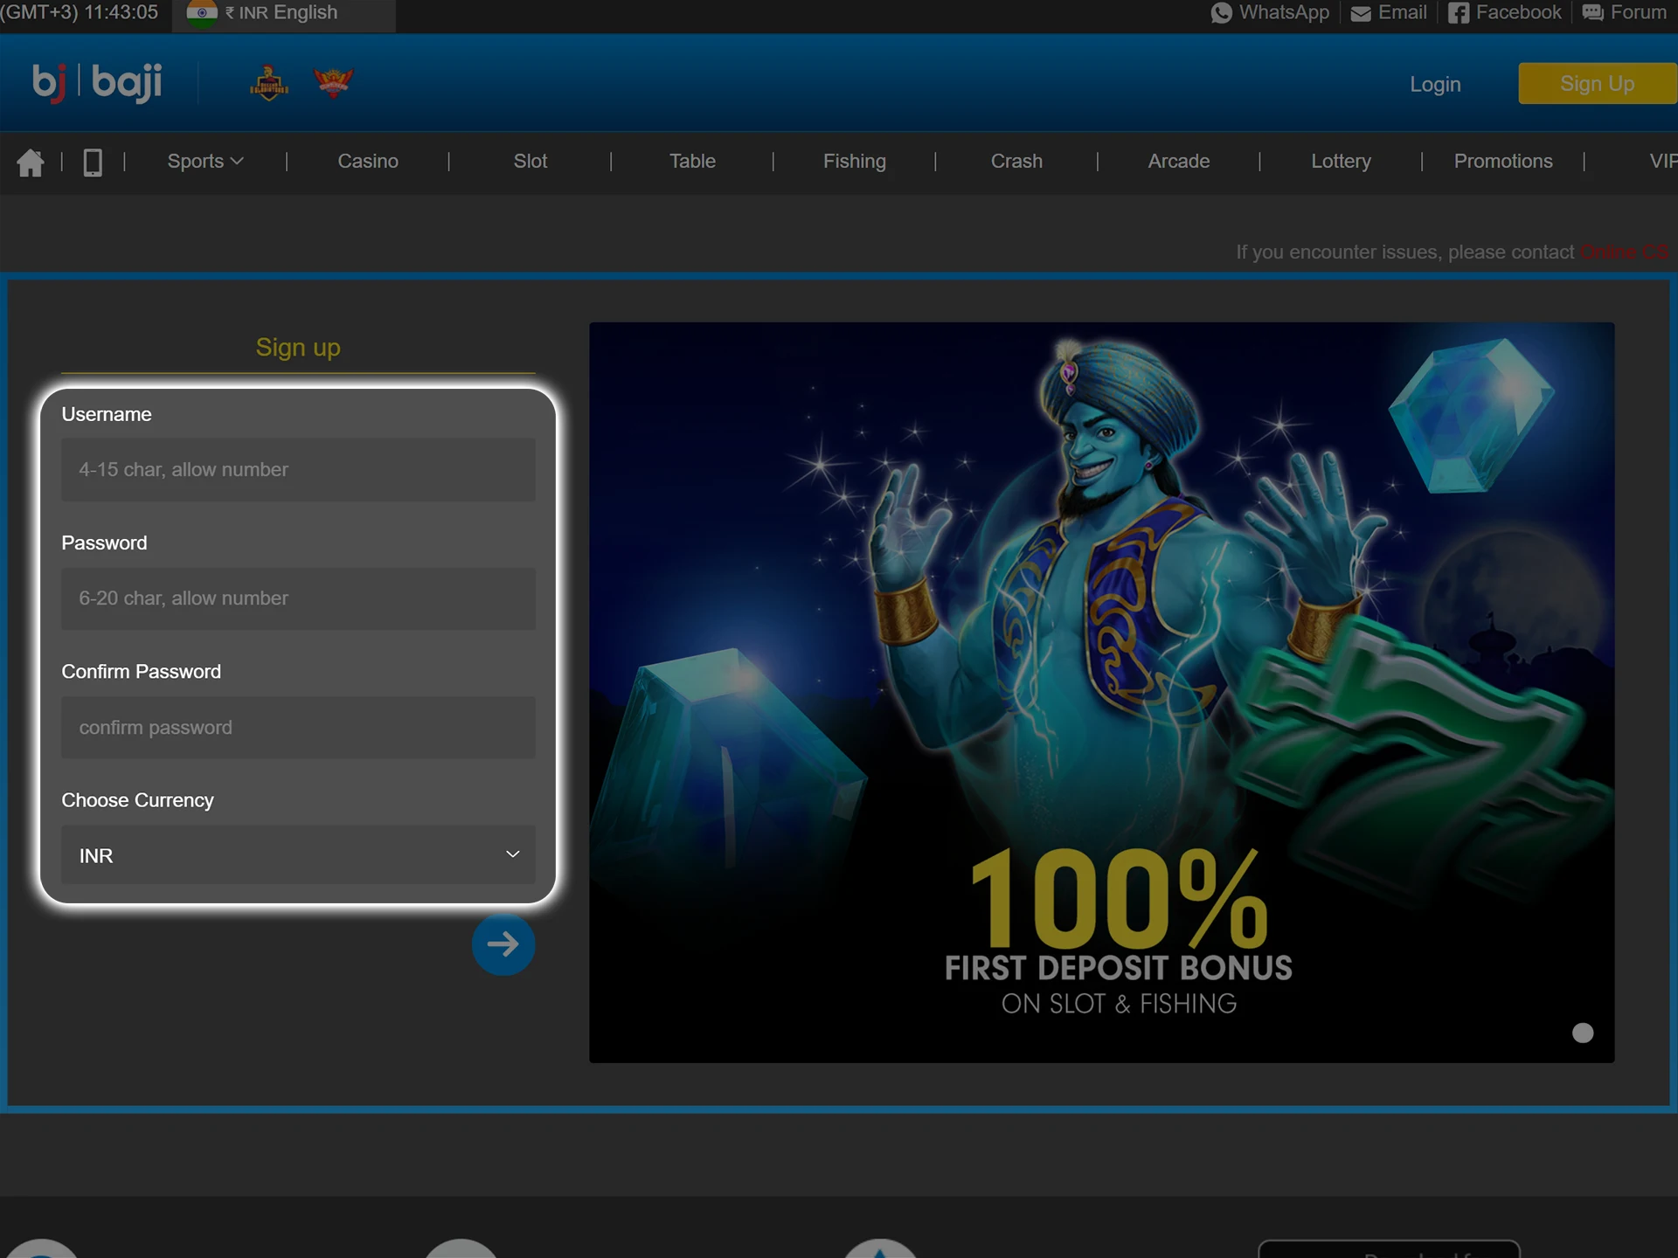Image resolution: width=1678 pixels, height=1258 pixels.
Task: Open the Sports navigation menu
Action: click(204, 162)
